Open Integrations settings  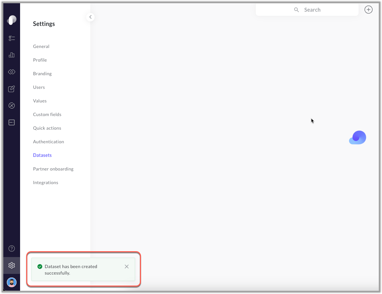(x=46, y=182)
